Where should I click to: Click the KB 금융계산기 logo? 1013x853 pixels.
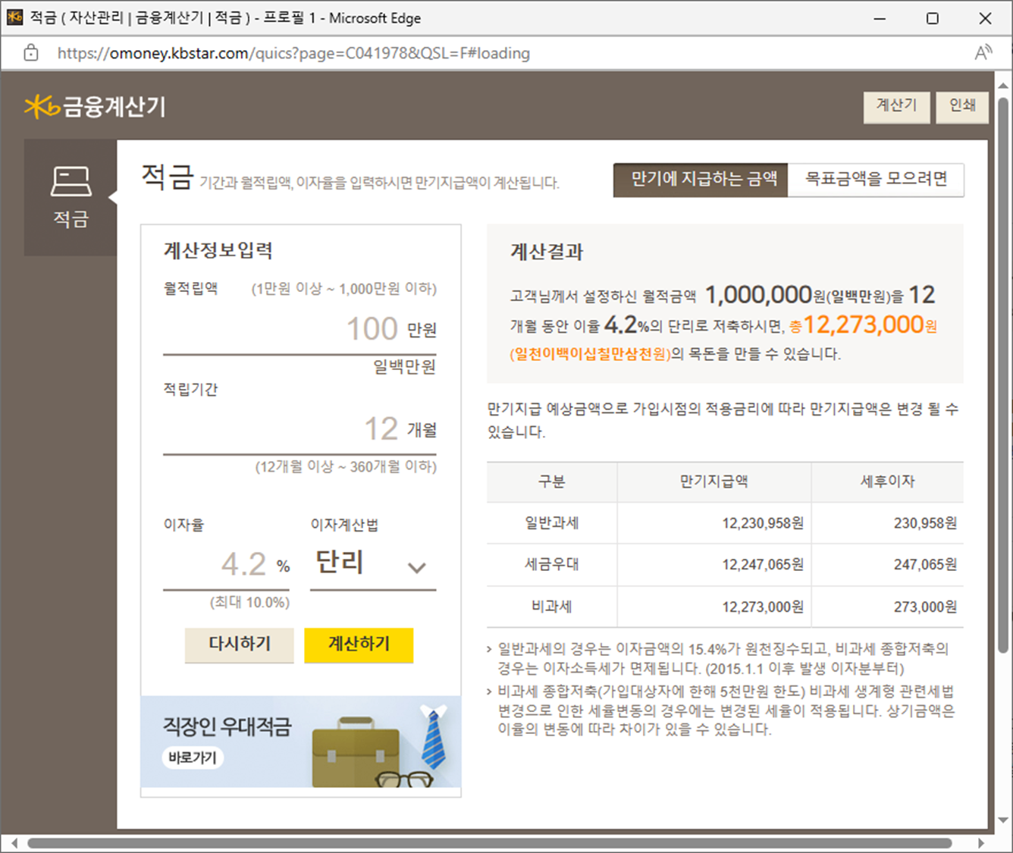pos(95,107)
